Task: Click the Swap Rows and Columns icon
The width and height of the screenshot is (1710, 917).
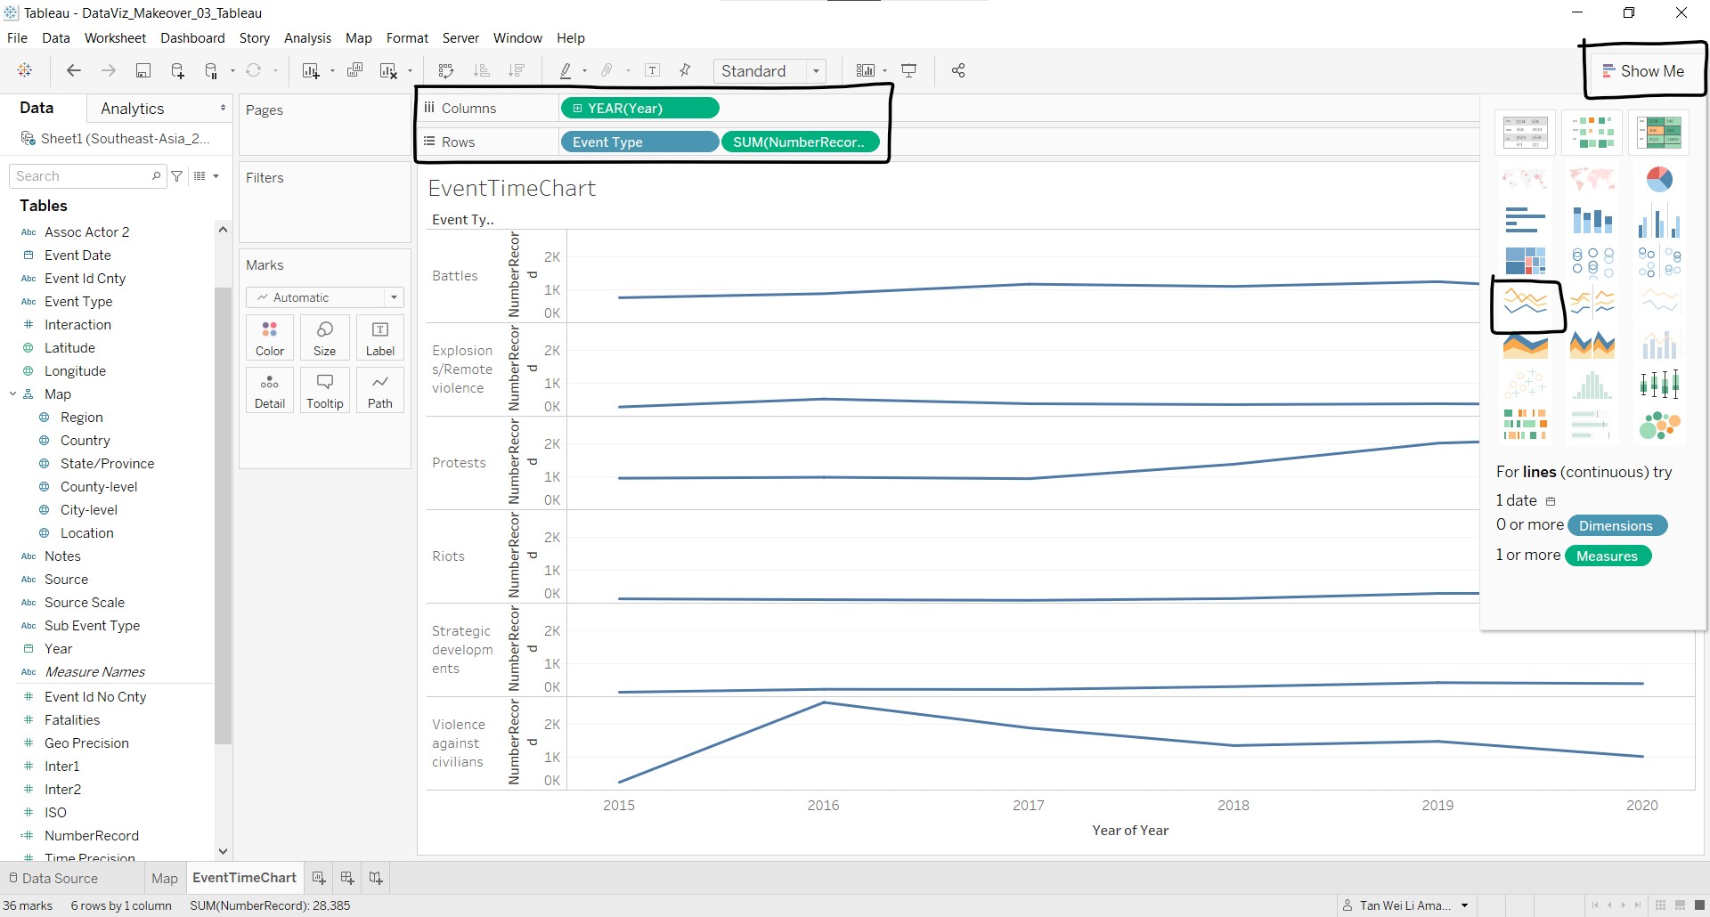Action: click(446, 71)
